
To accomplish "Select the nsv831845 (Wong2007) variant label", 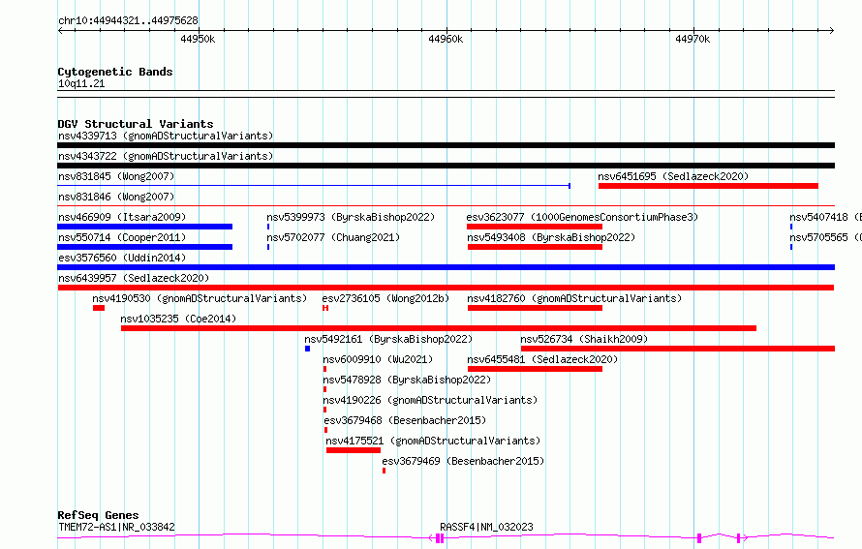I will tap(116, 176).
